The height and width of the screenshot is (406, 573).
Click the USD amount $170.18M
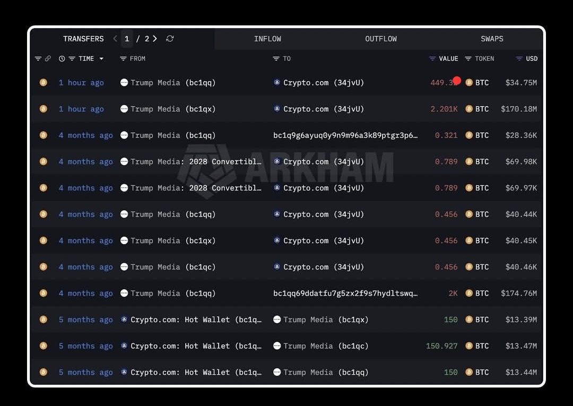point(519,109)
